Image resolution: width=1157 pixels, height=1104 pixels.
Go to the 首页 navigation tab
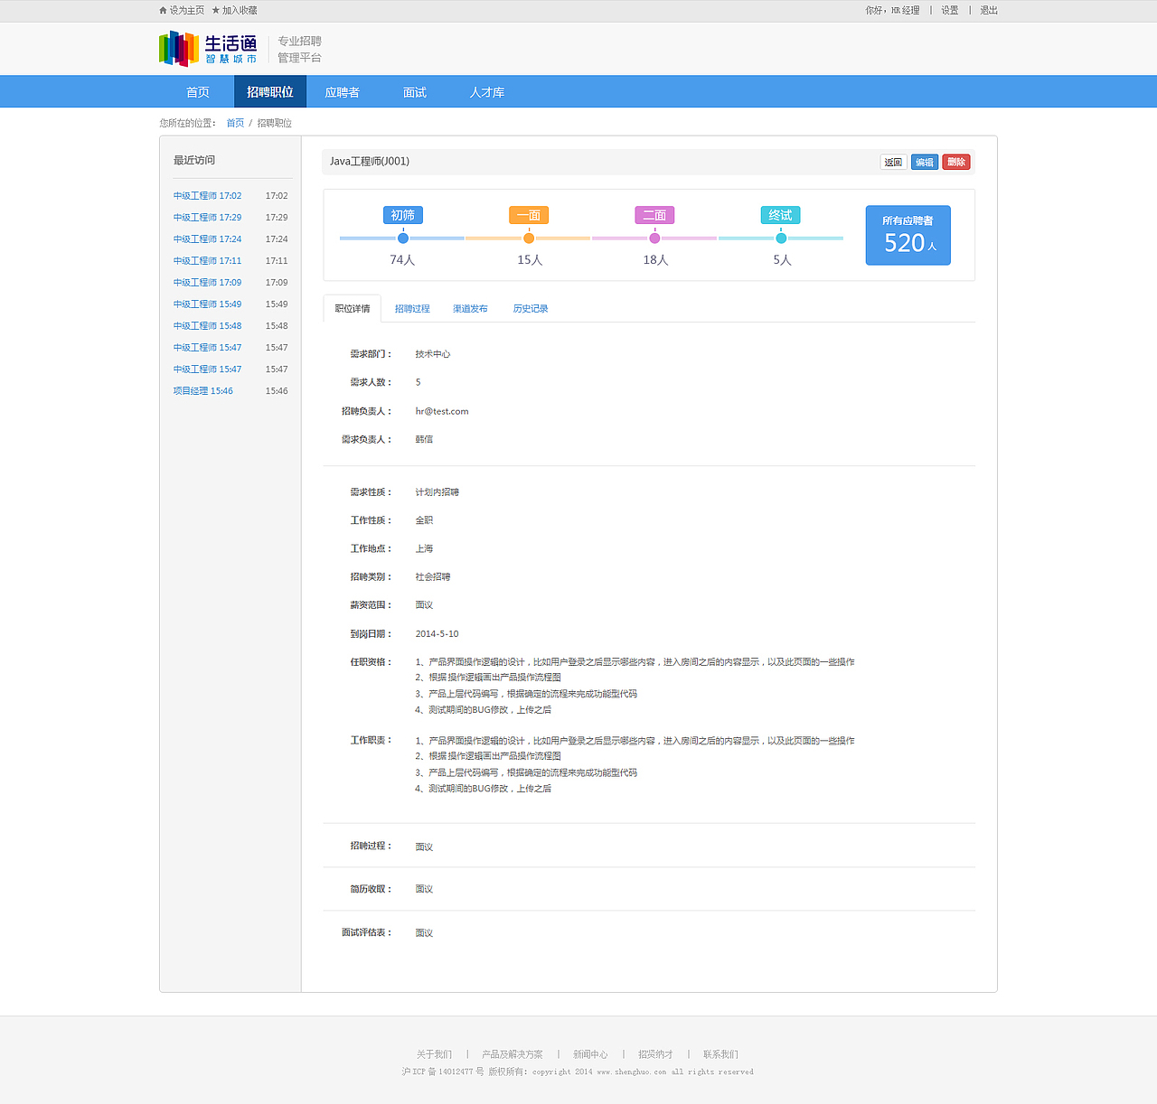[198, 92]
